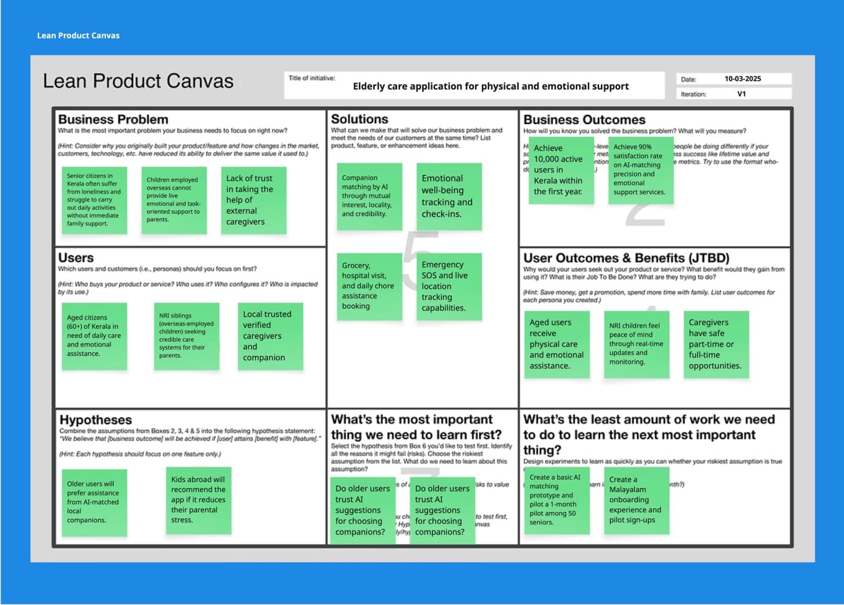Select the 'Achieve 10,000 active users' note
Image resolution: width=844 pixels, height=605 pixels.
[560, 170]
